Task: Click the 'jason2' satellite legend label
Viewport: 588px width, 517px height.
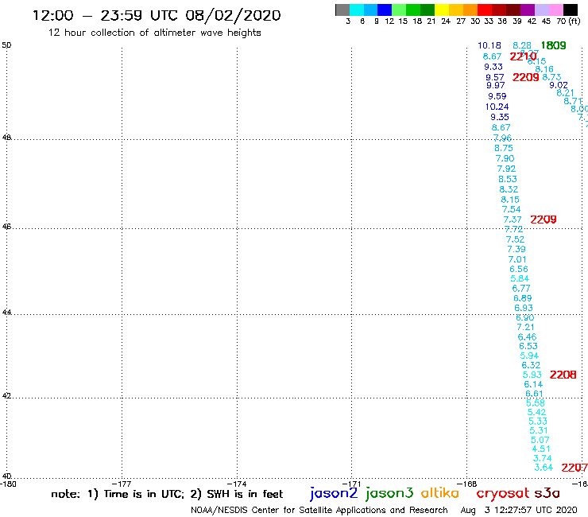Action: click(334, 493)
